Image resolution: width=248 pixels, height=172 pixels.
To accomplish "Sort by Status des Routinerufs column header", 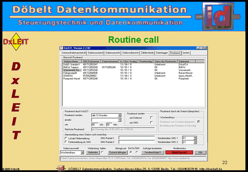I will [165, 61].
